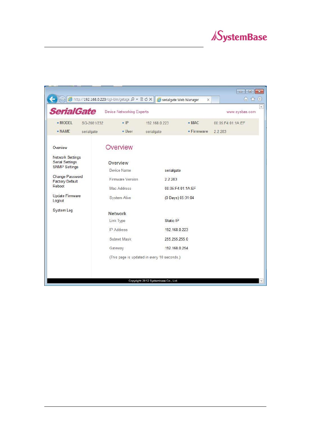Open the browser Home icon
Viewport: 311px width, 440px height.
click(x=246, y=99)
